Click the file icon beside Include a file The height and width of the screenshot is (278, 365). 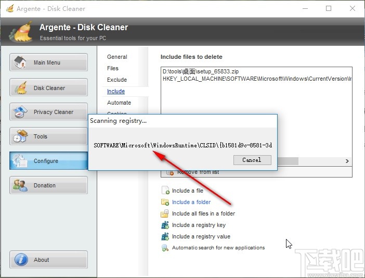click(x=165, y=190)
